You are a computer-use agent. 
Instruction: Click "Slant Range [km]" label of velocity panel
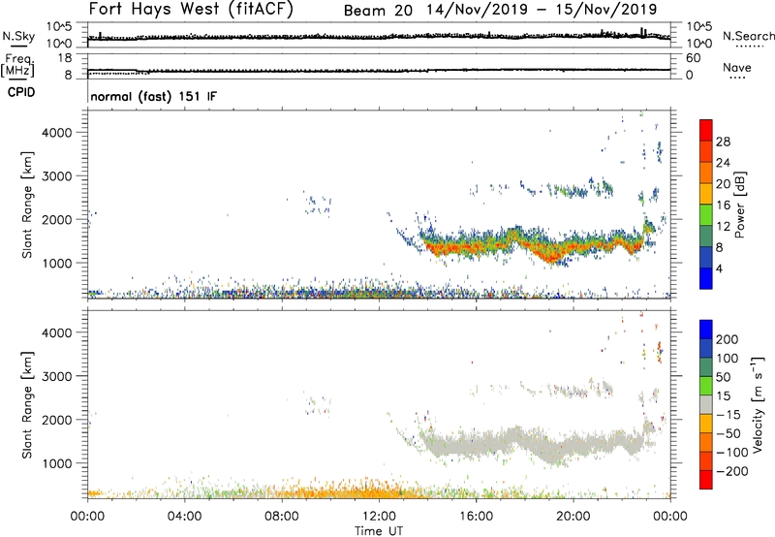coord(27,405)
